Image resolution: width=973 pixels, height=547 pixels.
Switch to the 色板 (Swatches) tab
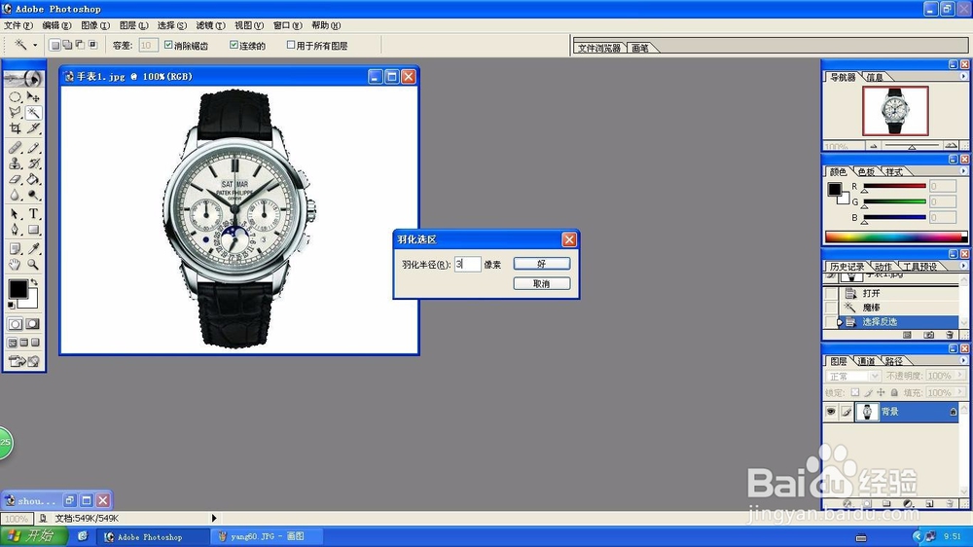[x=866, y=172]
